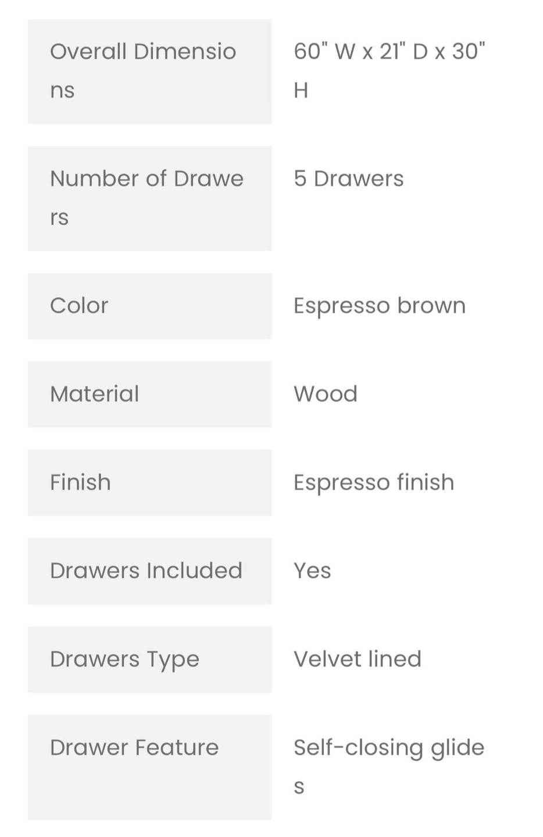Click the word Espresso in the Color row
This screenshot has height=837, width=543.
[341, 306]
